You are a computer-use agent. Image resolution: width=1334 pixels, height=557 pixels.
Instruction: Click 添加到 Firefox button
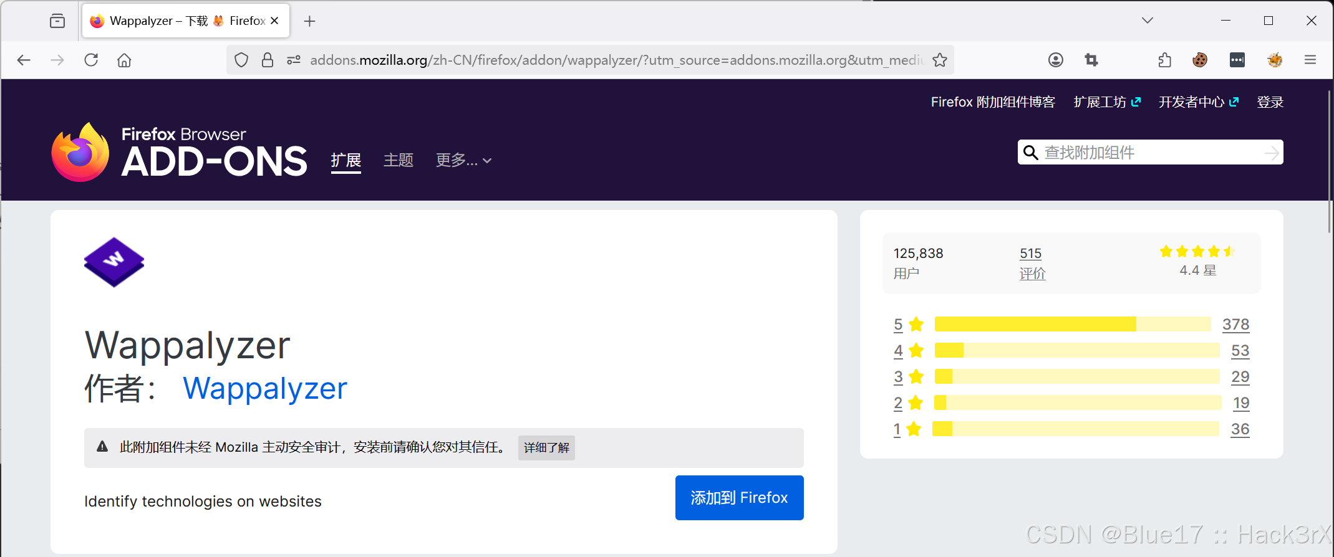click(739, 498)
